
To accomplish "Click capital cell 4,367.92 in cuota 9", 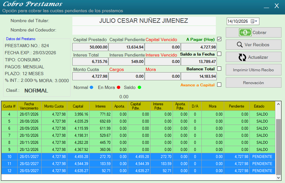I will [78, 150].
